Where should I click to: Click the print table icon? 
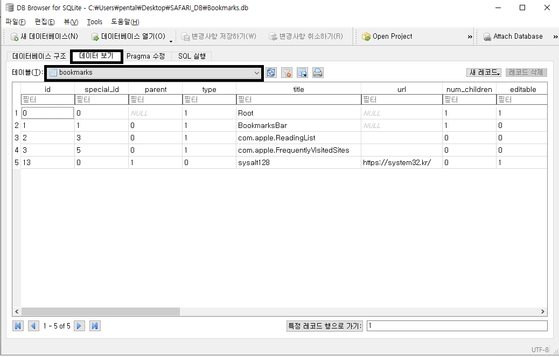click(318, 73)
